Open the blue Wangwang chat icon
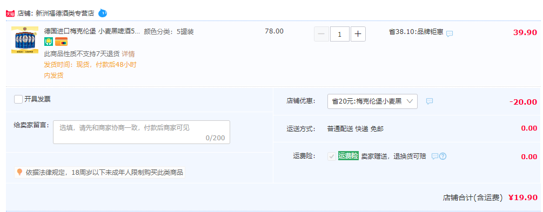 103,13
